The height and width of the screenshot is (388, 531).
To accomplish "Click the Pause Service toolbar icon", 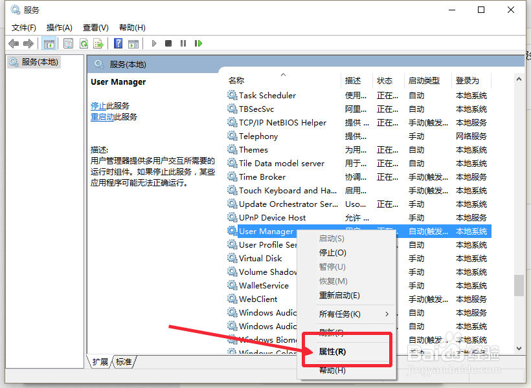I will pyautogui.click(x=183, y=43).
